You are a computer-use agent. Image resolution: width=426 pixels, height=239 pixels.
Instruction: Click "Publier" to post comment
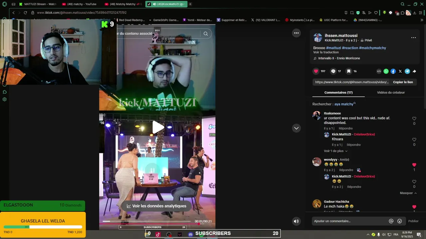(x=413, y=221)
